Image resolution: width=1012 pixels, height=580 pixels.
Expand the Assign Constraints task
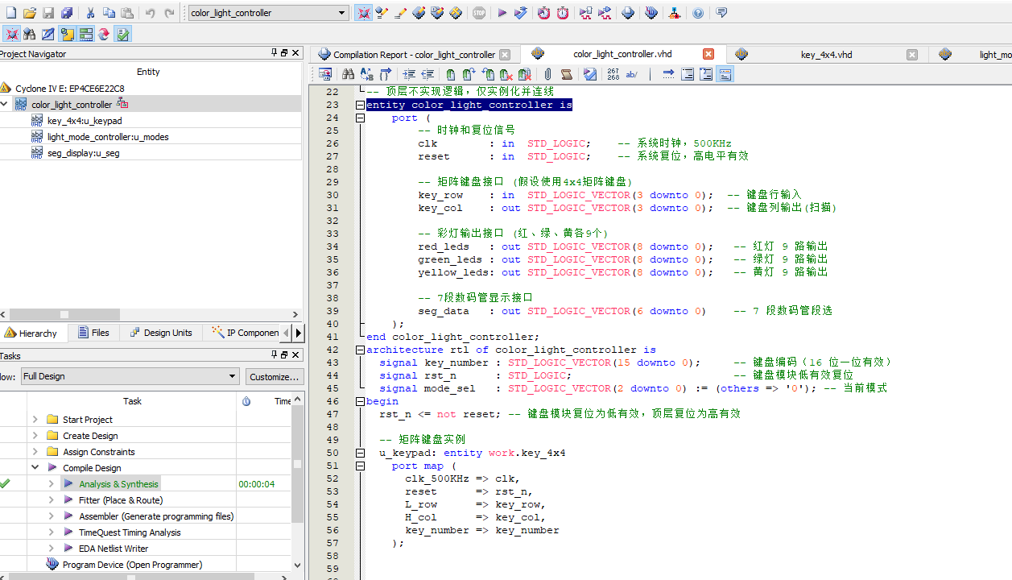pyautogui.click(x=35, y=452)
